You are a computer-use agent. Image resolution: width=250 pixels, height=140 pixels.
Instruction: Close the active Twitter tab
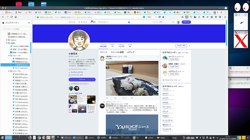[170, 12]
